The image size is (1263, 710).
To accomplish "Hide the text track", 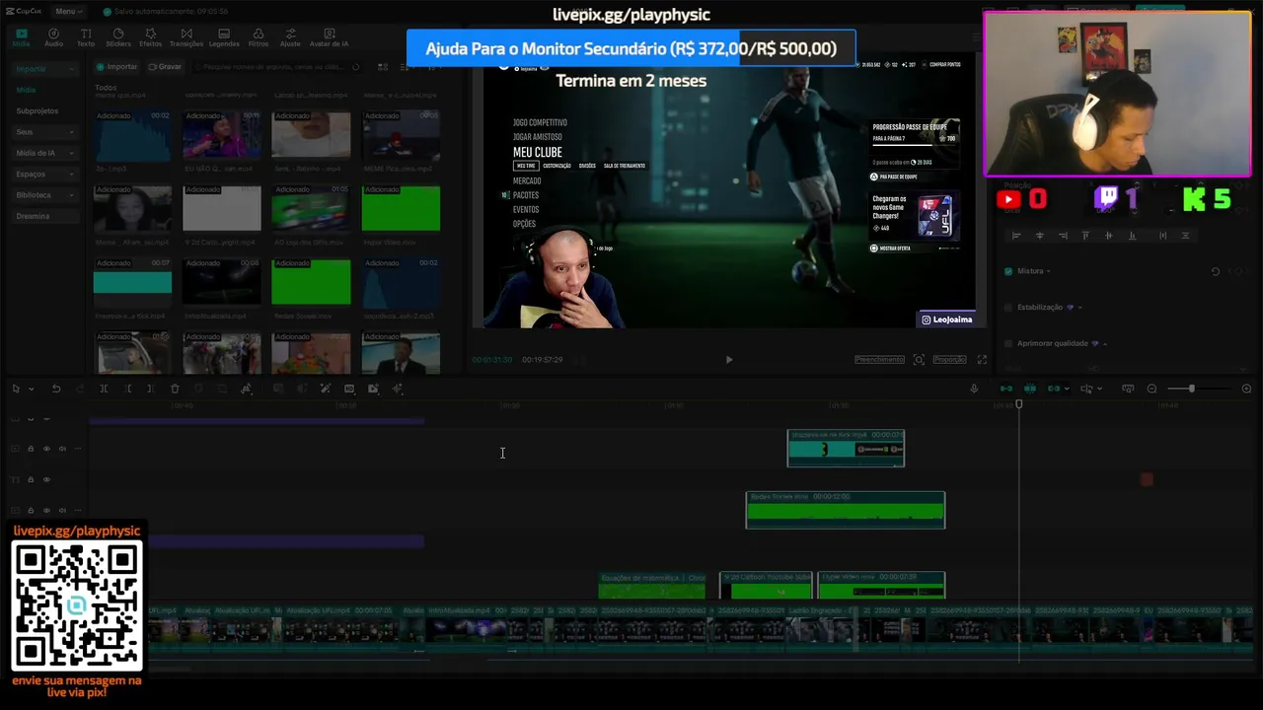I will pos(45,479).
